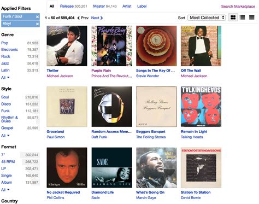The image size is (259, 204).
Task: Open the Most Collected sort dropdown
Action: click(x=207, y=18)
